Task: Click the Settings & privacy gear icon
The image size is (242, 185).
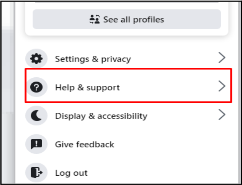Action: 37,59
